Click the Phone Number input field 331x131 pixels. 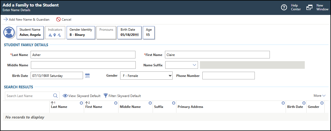(228, 76)
